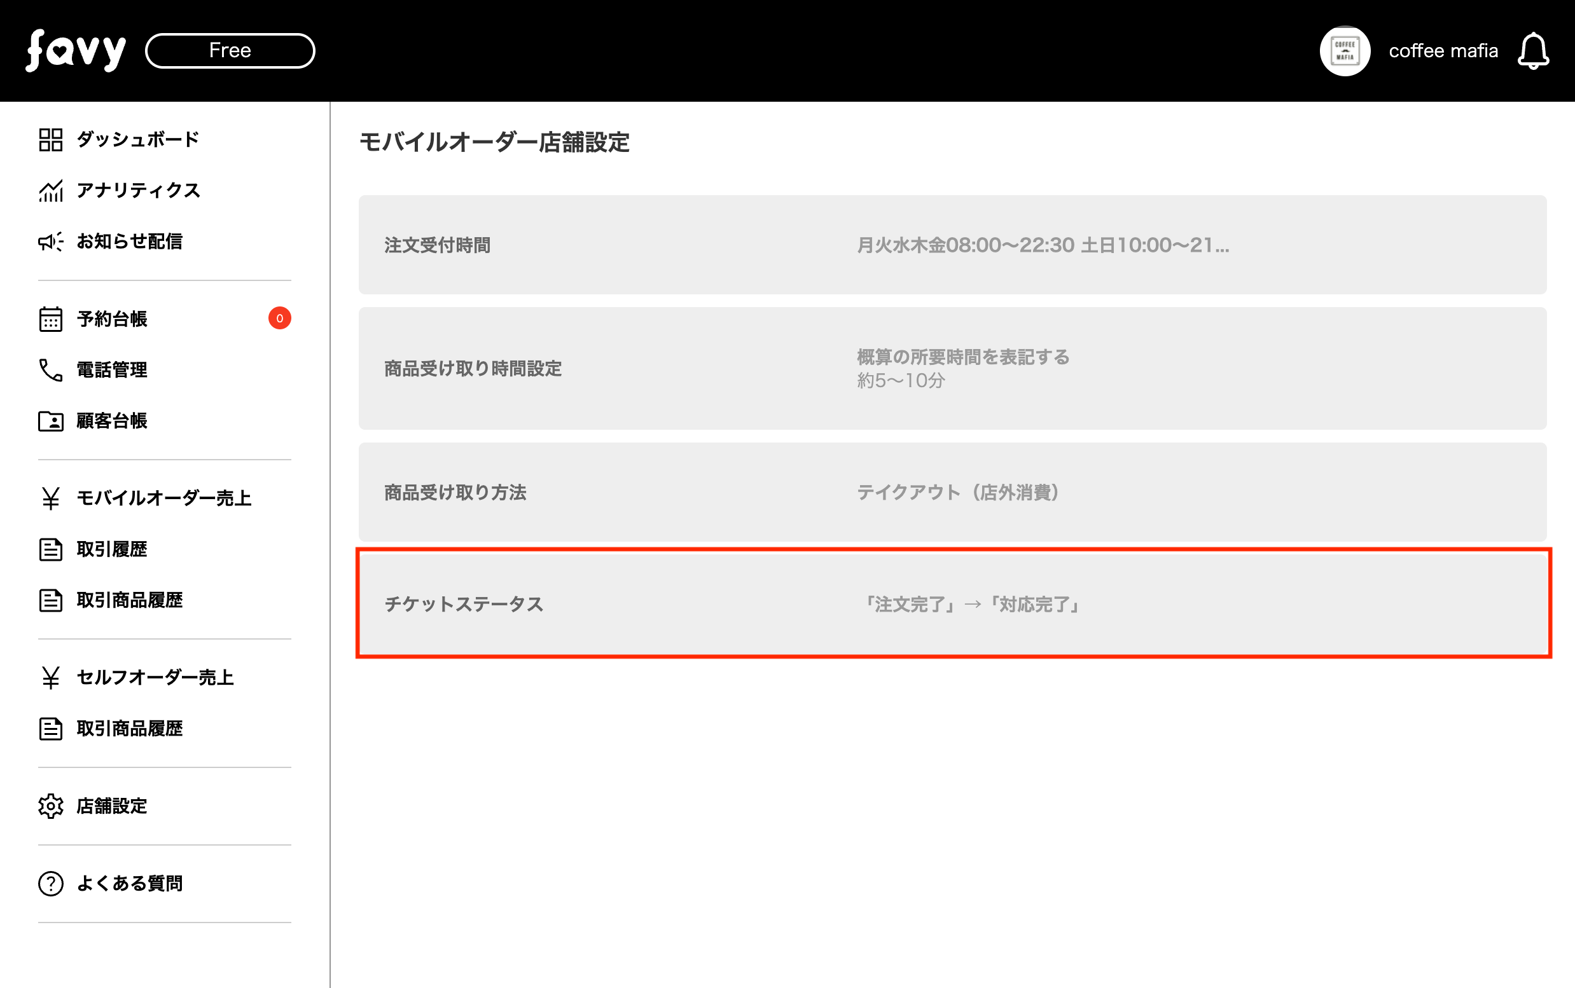Click the megaphone announcement icon
Viewport: 1575px width, 988px height.
click(x=50, y=242)
